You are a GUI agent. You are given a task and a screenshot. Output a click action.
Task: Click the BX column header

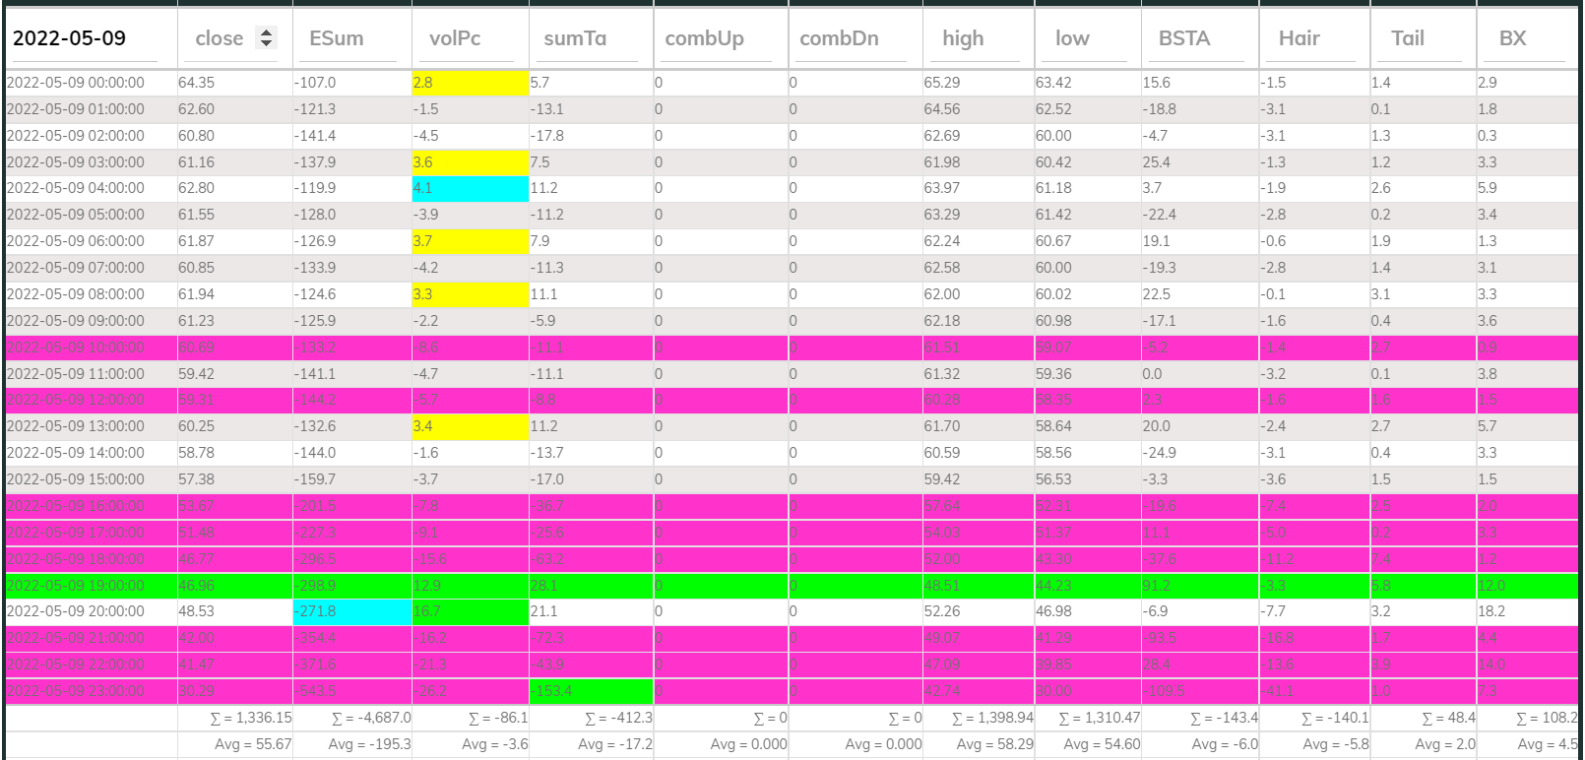(x=1512, y=38)
